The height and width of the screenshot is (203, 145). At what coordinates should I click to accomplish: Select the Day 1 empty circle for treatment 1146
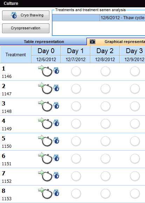click(76, 71)
